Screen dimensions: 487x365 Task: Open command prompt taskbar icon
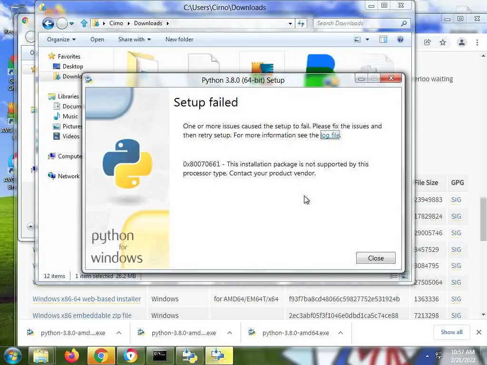pyautogui.click(x=160, y=355)
